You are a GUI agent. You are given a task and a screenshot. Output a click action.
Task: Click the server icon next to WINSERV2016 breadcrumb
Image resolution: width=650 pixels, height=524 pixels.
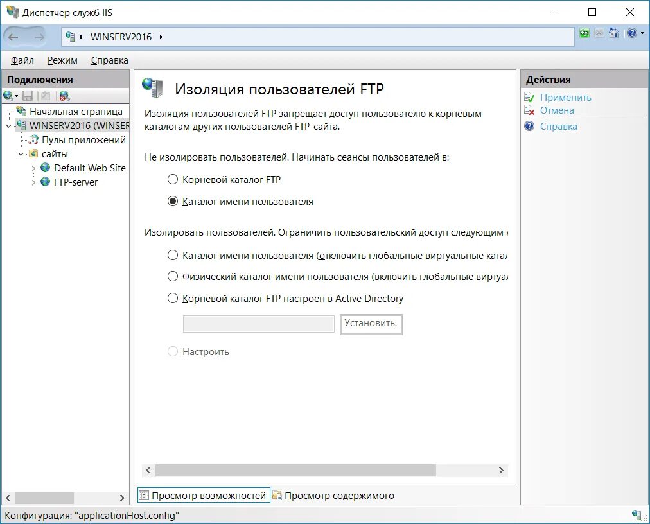pos(70,37)
